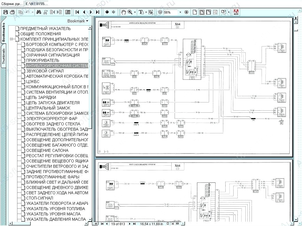Select the Hand tool
Viewport: 302px width, 226px height.
pyautogui.click(x=124, y=12)
